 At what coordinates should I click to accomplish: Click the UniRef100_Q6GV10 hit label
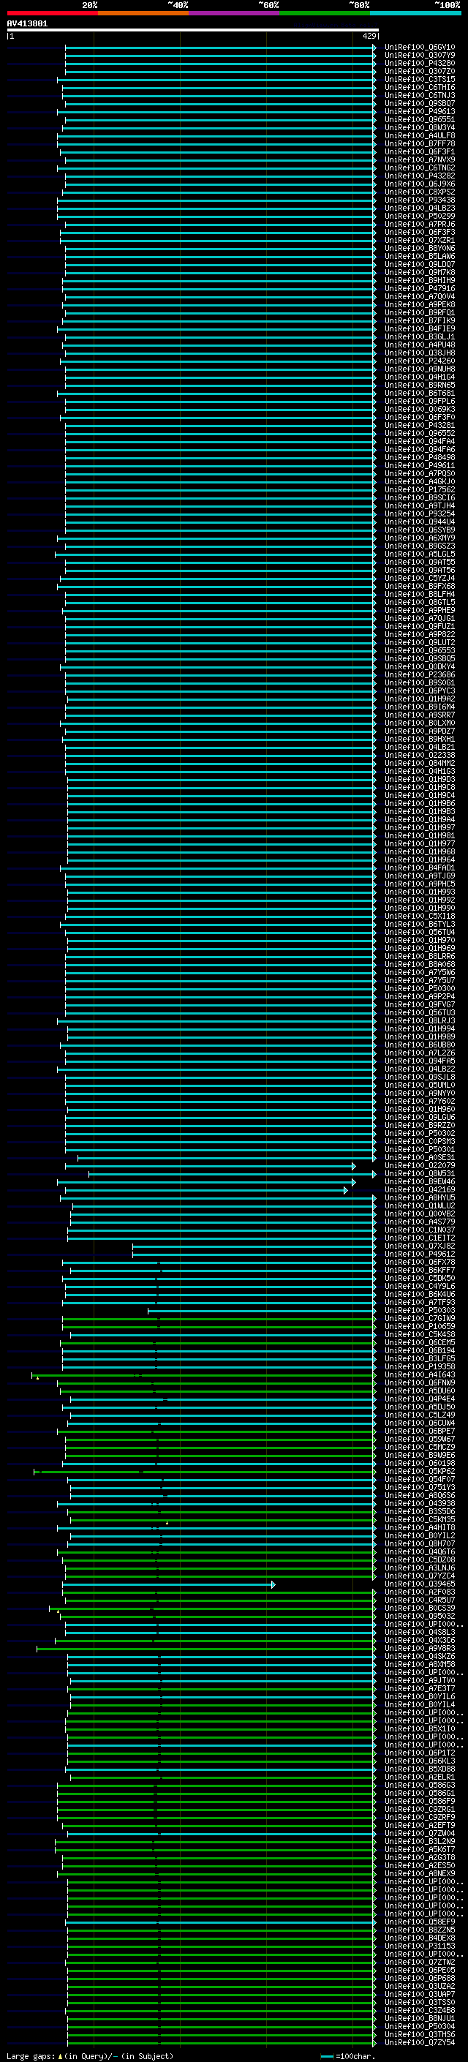pos(420,48)
